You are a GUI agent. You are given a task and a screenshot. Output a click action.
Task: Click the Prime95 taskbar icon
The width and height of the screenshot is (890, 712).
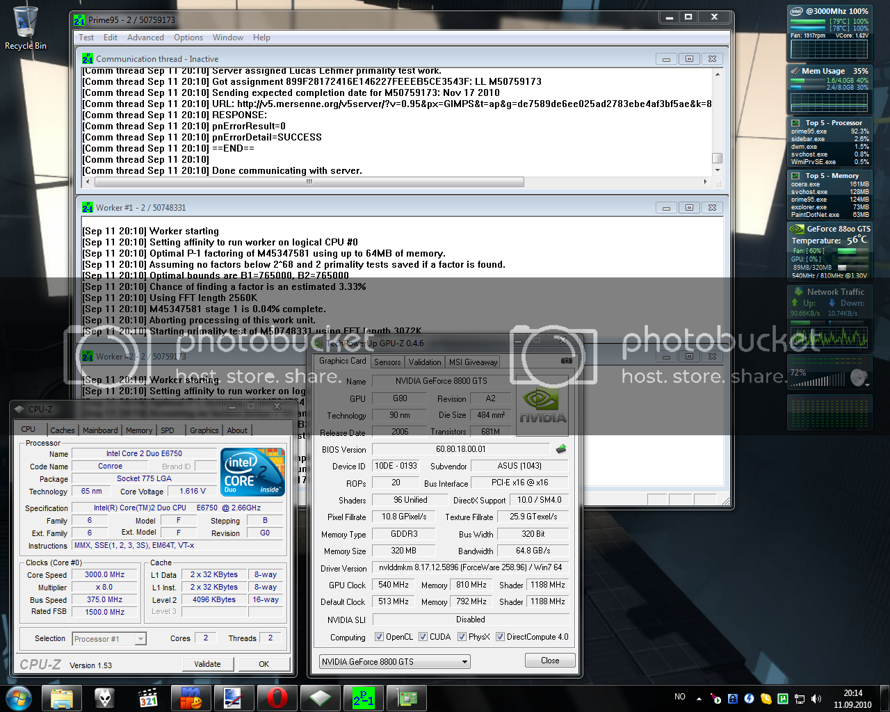point(363,697)
